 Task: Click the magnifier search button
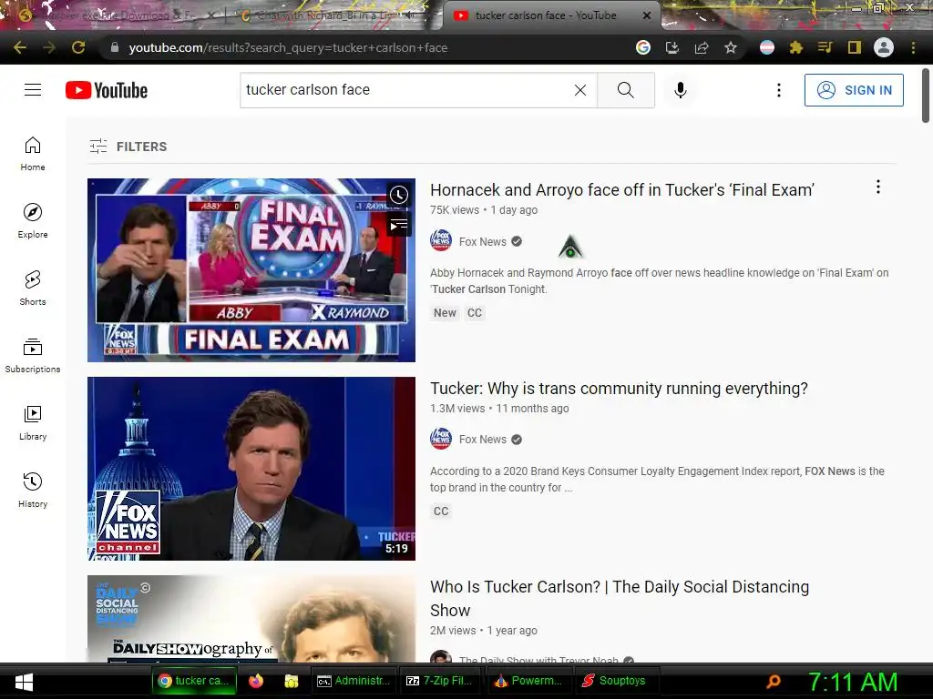(x=625, y=90)
